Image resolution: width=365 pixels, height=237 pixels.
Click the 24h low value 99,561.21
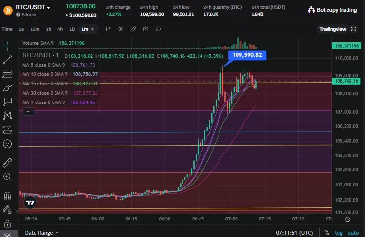183,14
